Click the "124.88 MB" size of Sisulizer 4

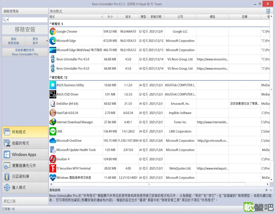[x=110, y=159]
